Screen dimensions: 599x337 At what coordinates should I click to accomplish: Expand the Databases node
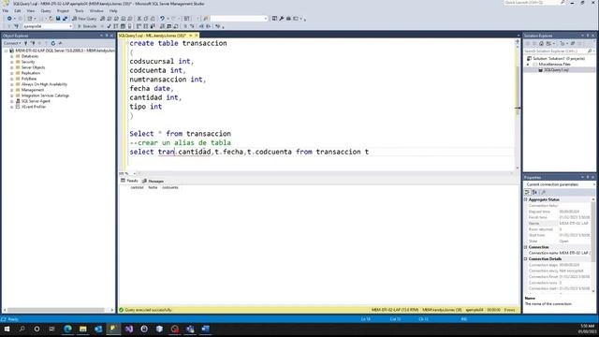(x=12, y=56)
